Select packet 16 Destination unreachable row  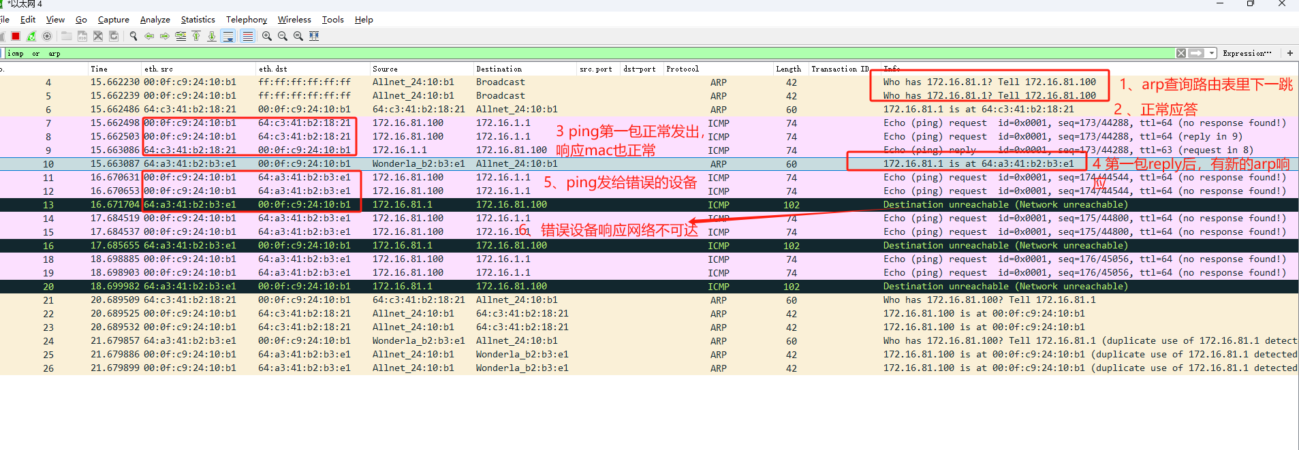pyautogui.click(x=649, y=246)
